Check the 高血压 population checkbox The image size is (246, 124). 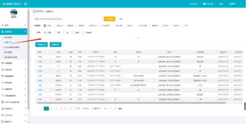[54, 26]
